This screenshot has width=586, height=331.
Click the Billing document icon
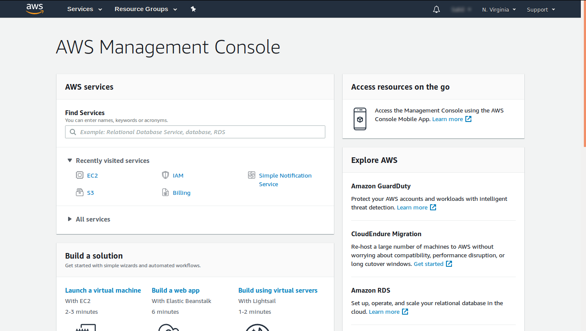point(165,193)
